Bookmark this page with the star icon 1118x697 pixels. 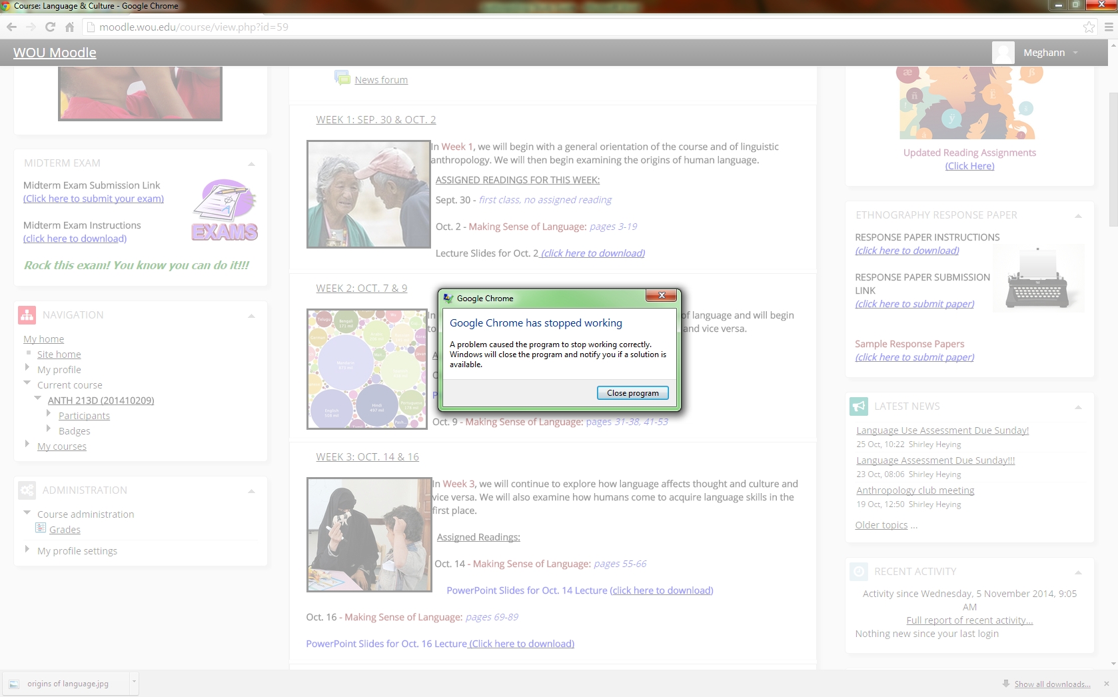pos(1089,27)
